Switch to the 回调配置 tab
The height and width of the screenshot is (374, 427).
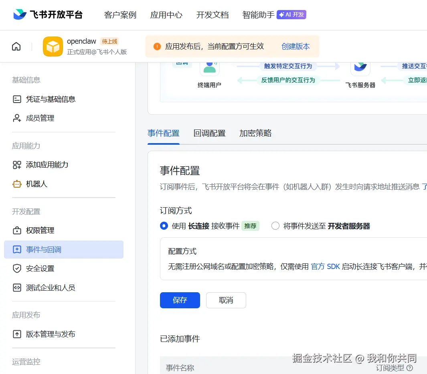(x=209, y=133)
